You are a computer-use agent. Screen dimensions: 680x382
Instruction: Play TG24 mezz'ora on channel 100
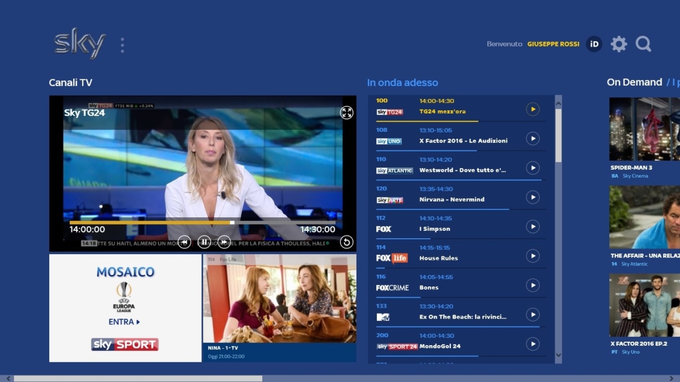coord(532,110)
